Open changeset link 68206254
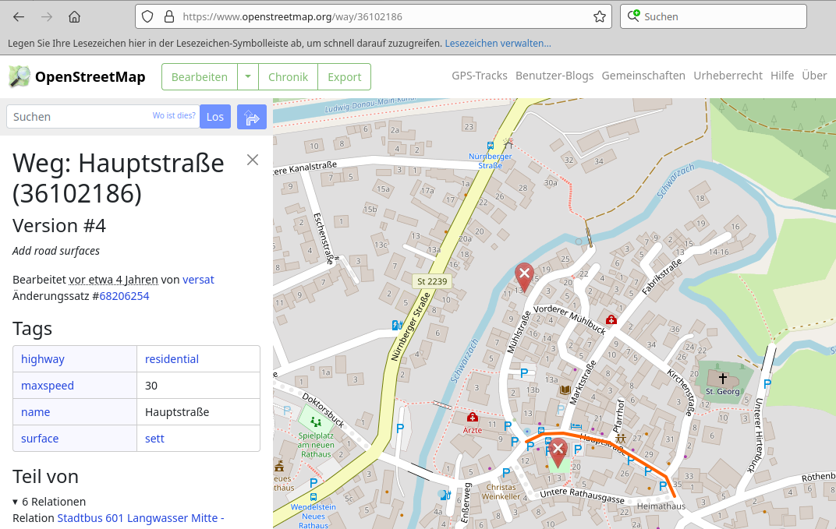 pyautogui.click(x=124, y=296)
